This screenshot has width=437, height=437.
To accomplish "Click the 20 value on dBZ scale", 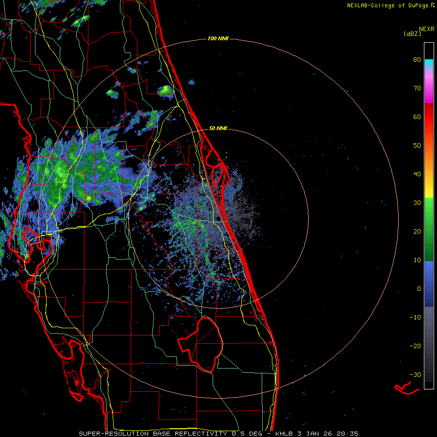I will [417, 232].
